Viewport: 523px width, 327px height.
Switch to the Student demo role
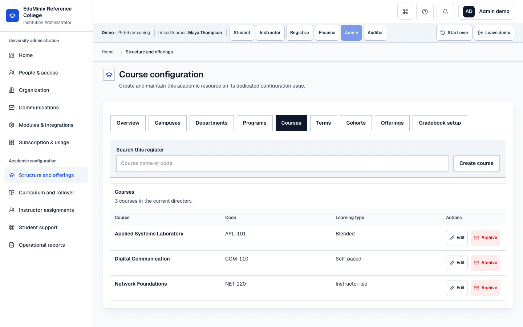click(x=242, y=33)
